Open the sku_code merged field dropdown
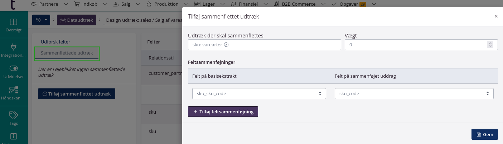This screenshot has width=503, height=144. (x=414, y=93)
